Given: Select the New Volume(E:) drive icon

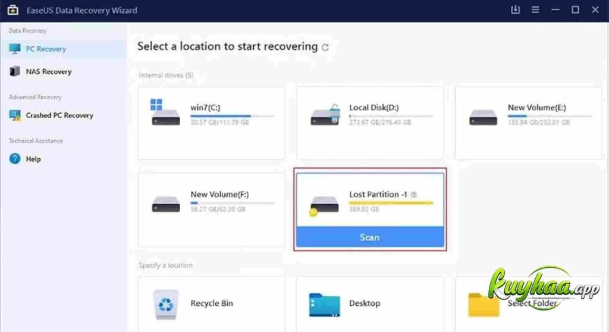Looking at the screenshot, I should click(483, 117).
